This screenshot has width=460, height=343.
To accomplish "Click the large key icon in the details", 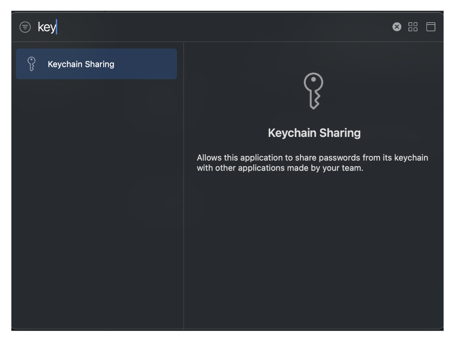I will pos(314,91).
